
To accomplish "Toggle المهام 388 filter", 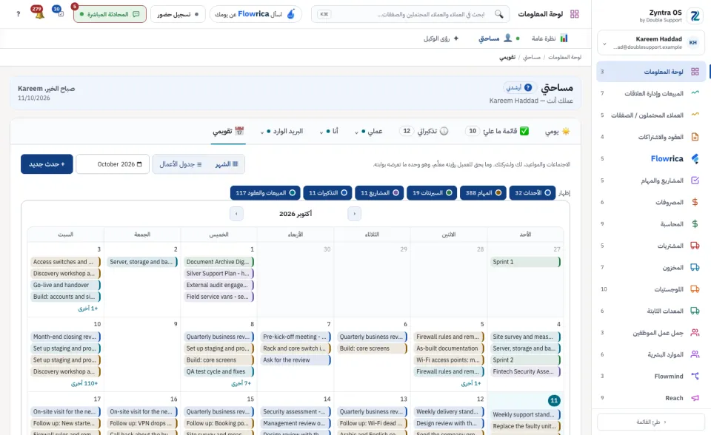I will (483, 193).
